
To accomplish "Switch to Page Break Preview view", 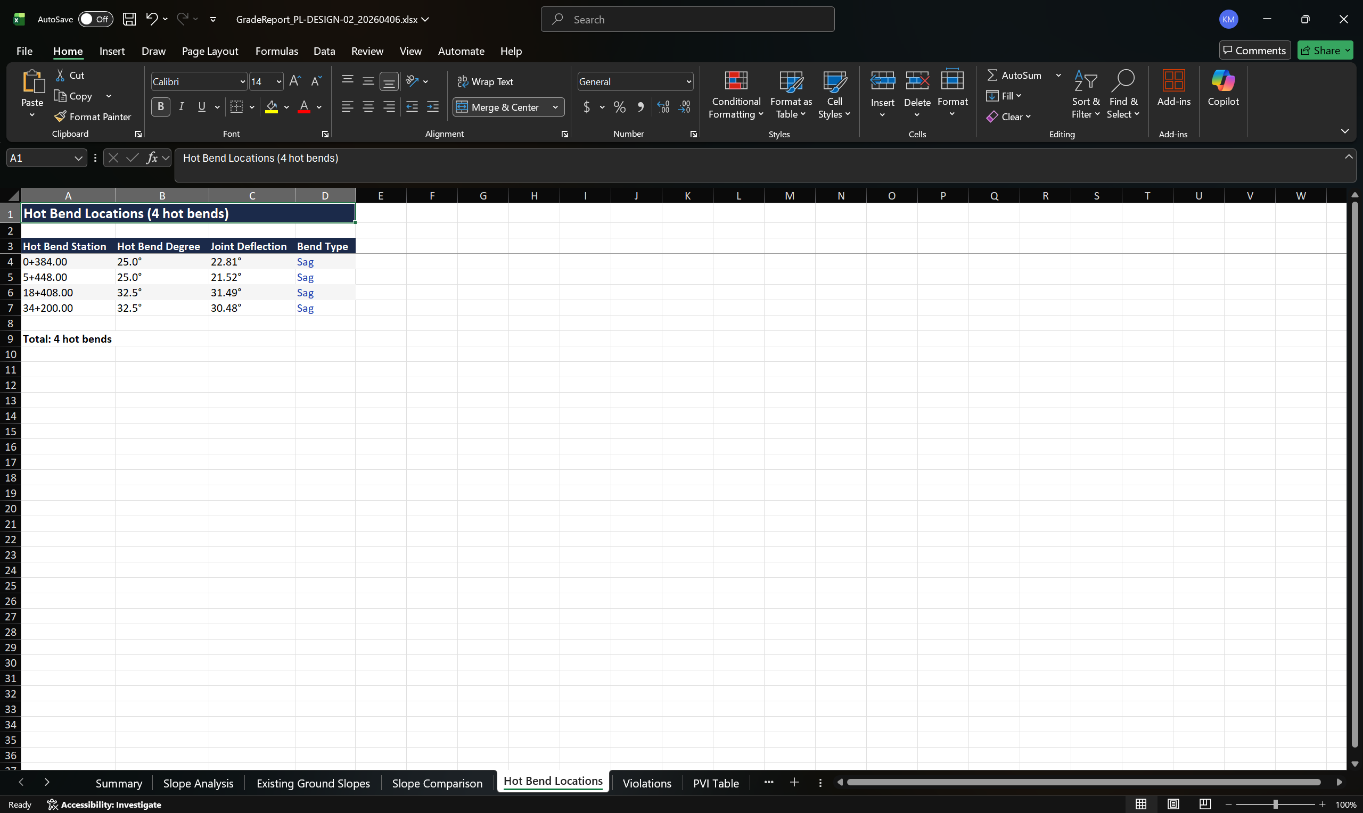I will click(1205, 804).
